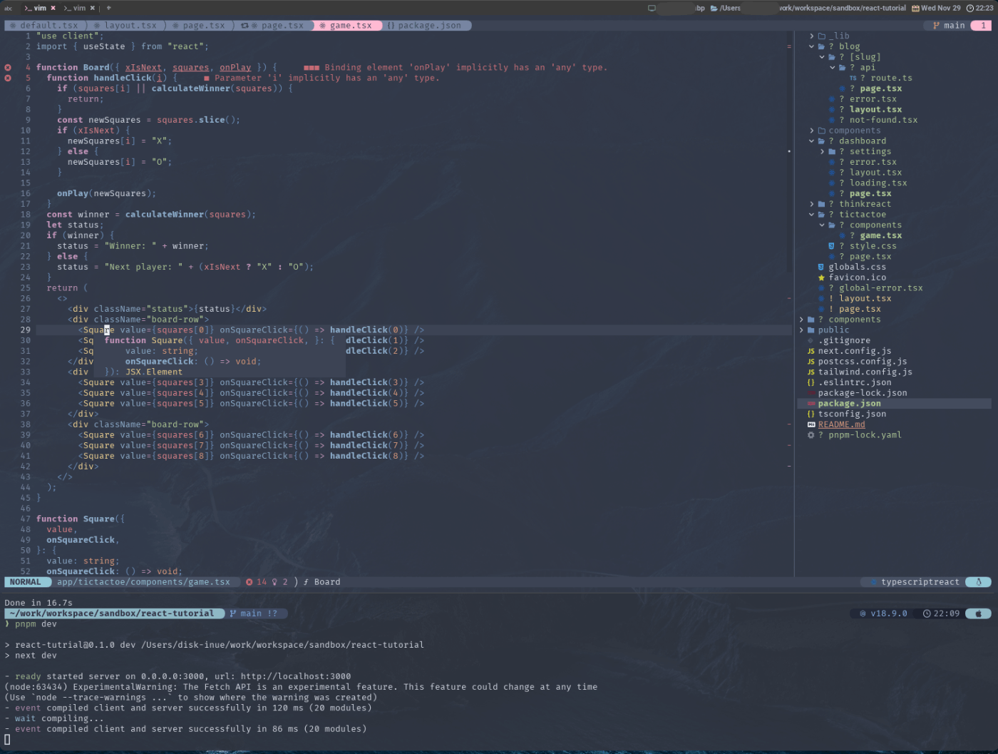Image resolution: width=998 pixels, height=754 pixels.
Task: Click the Apple logo in shell prompt
Action: 978,613
